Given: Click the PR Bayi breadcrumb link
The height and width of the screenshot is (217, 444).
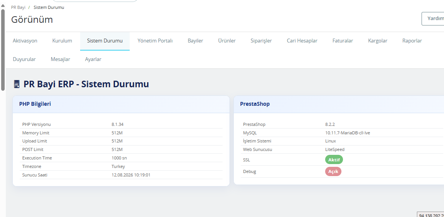Looking at the screenshot, I should pos(18,7).
